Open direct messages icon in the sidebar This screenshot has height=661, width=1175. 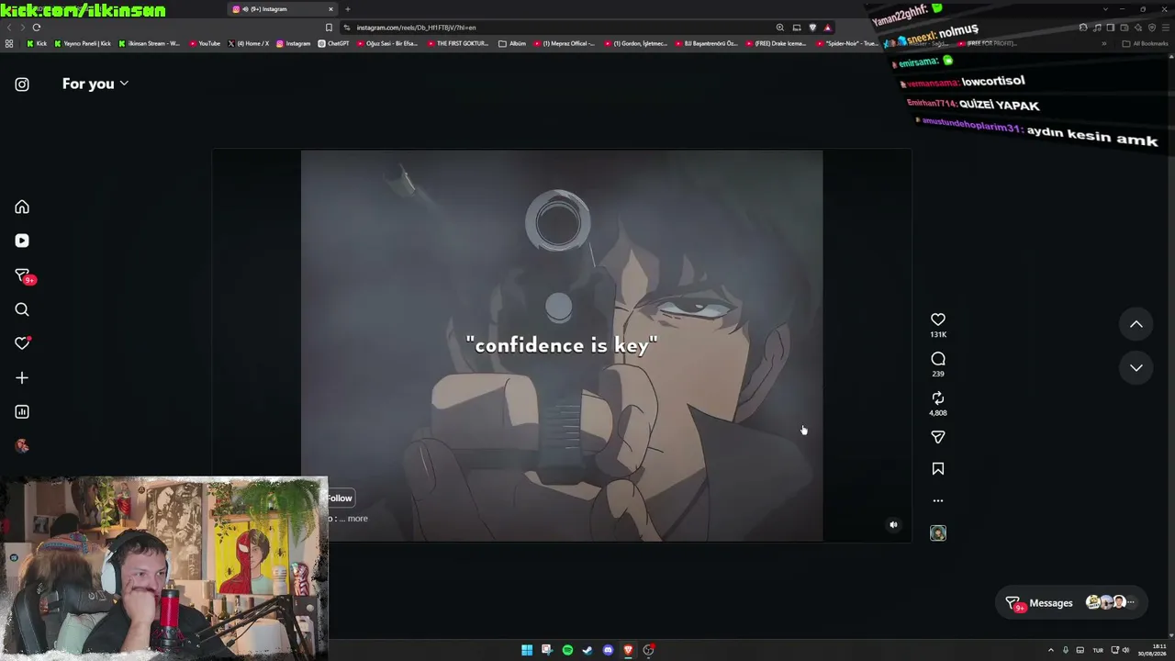22,275
